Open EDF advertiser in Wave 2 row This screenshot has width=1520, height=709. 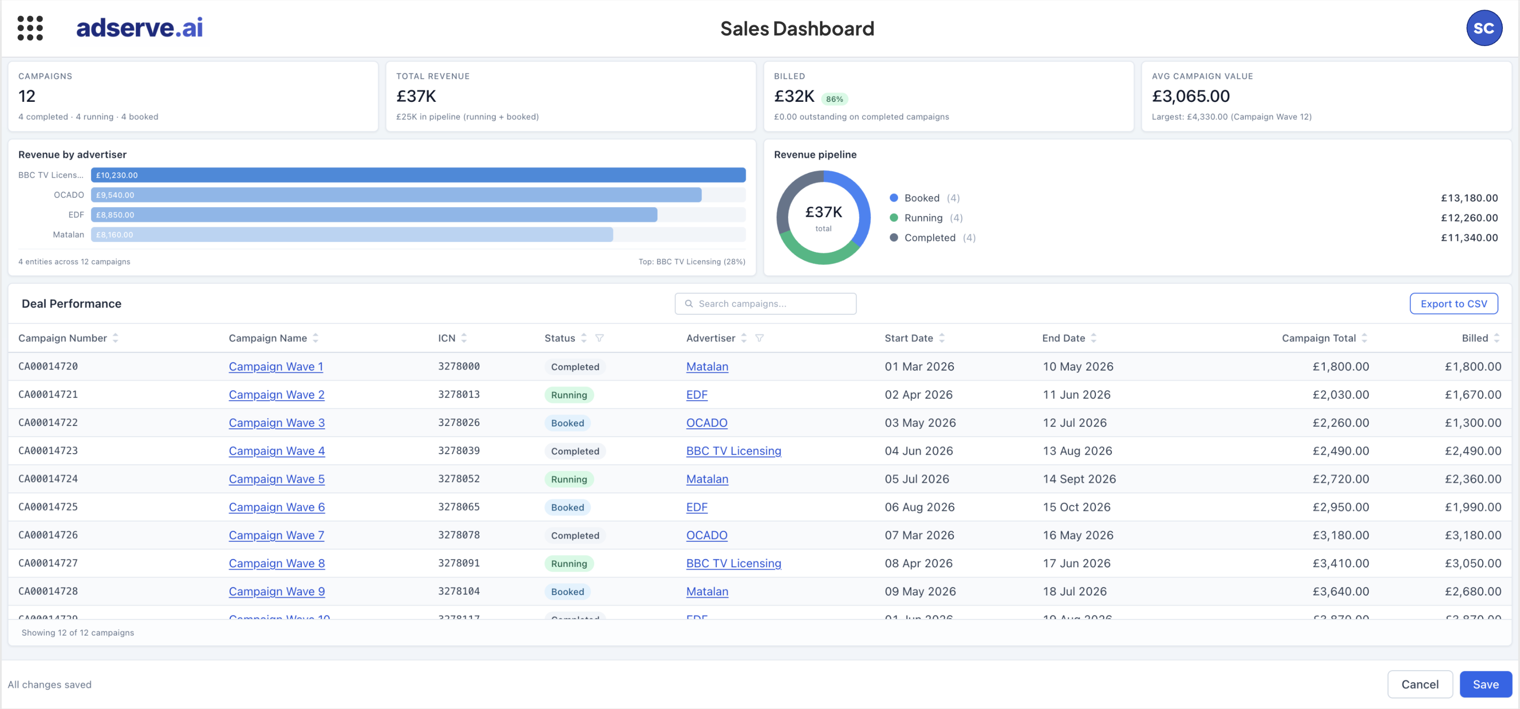click(x=696, y=395)
